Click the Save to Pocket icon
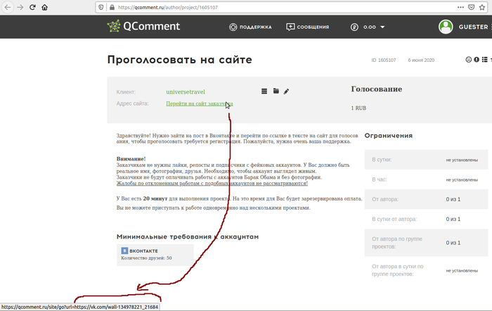 [472, 7]
